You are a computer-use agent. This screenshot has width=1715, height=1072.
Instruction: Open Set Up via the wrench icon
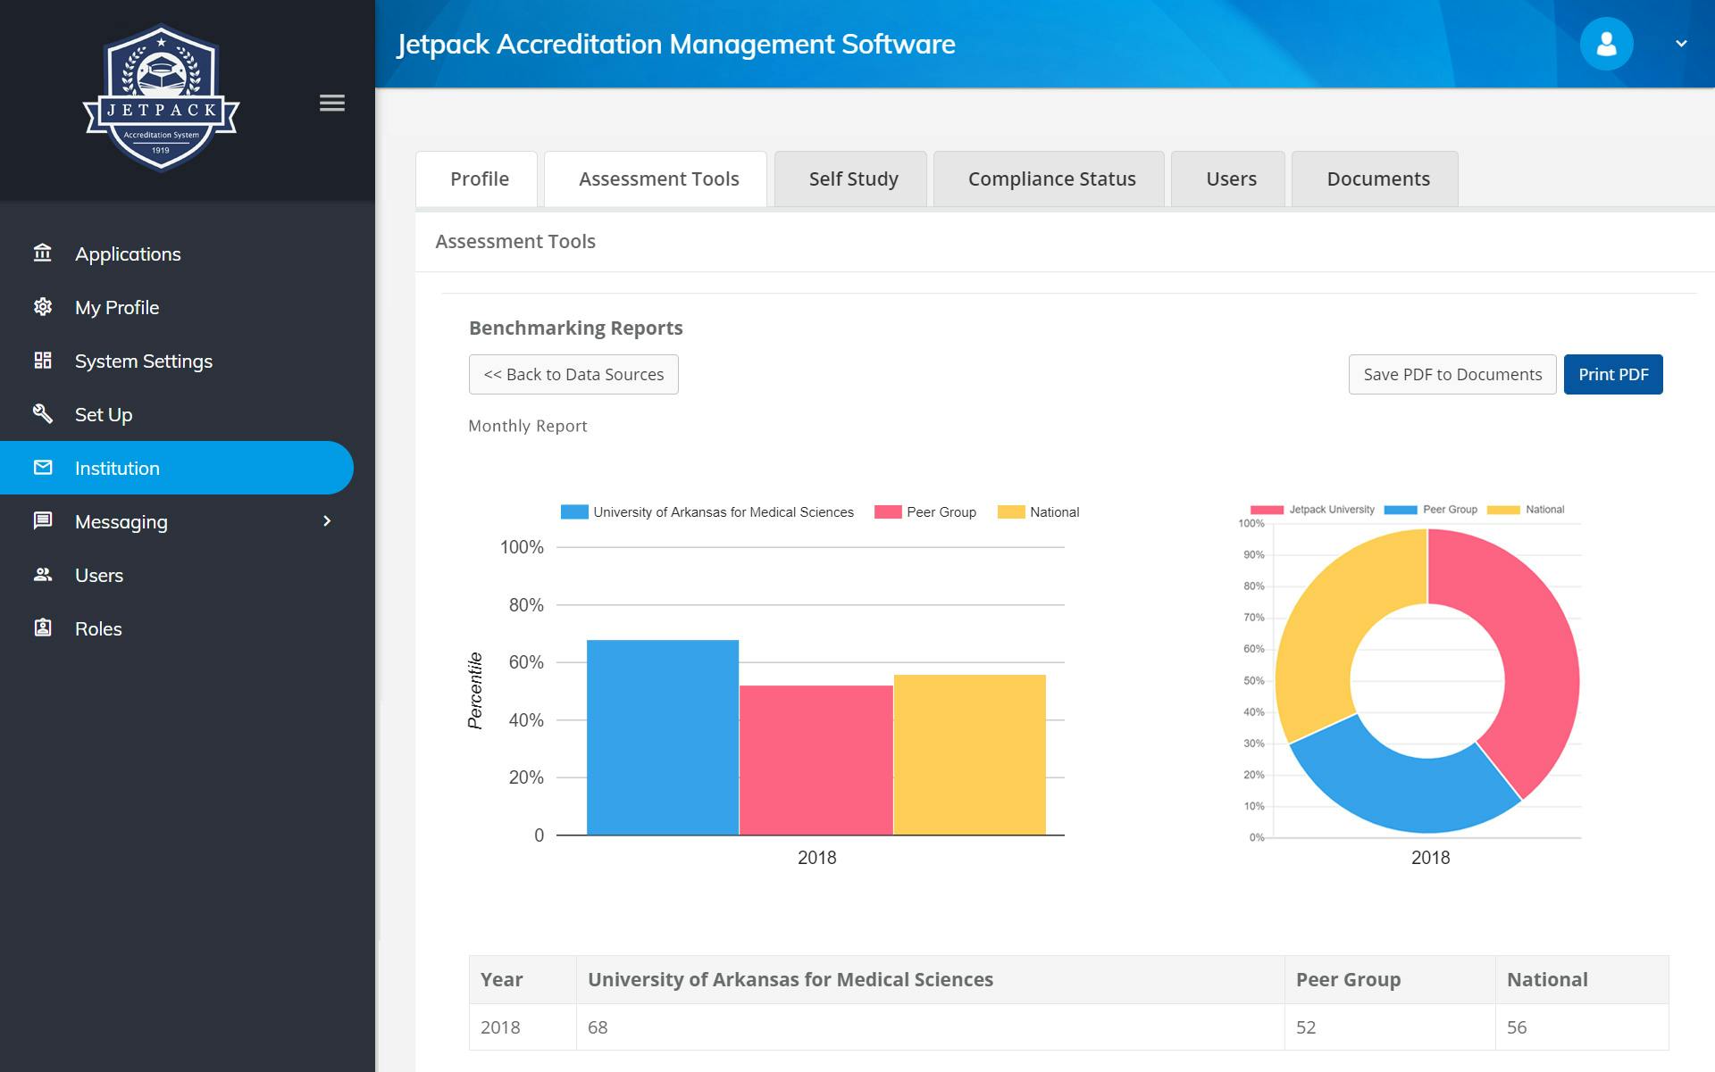pyautogui.click(x=42, y=414)
